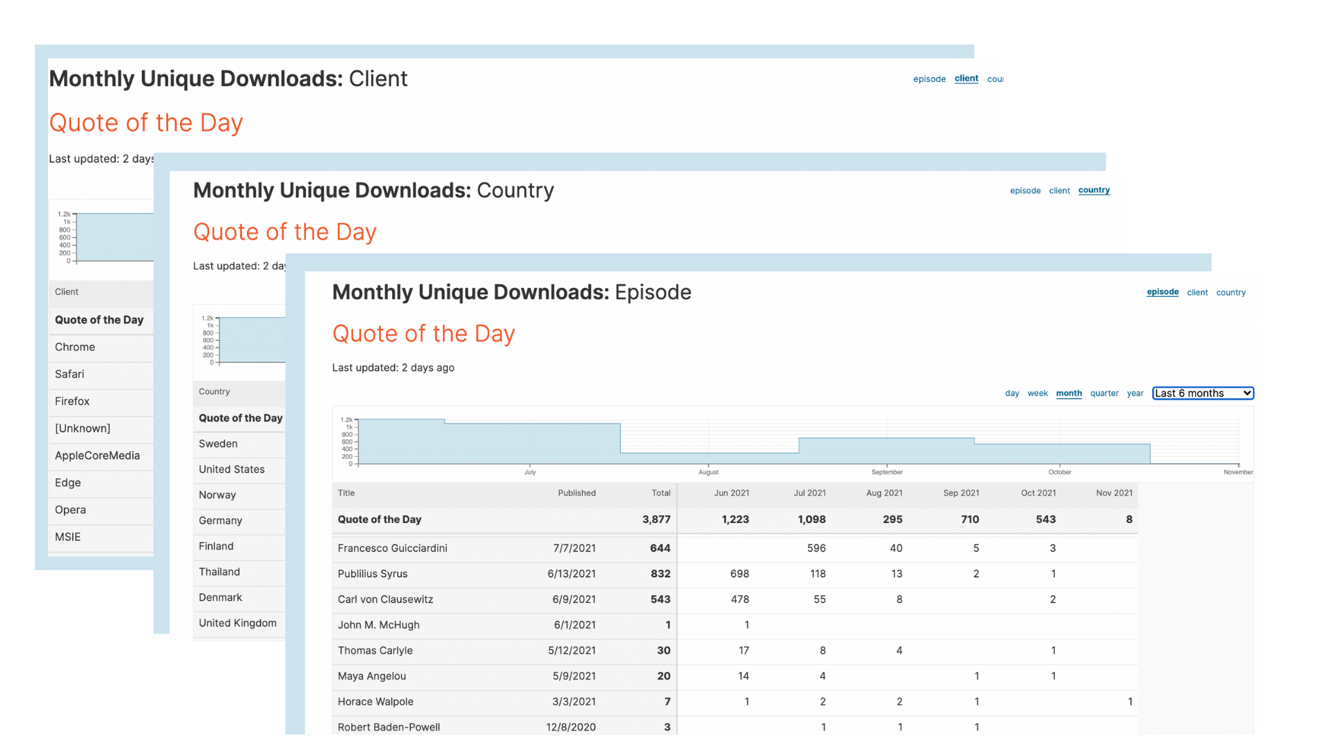
Task: Open the Francesco Guicciardini episode row
Action: [391, 548]
